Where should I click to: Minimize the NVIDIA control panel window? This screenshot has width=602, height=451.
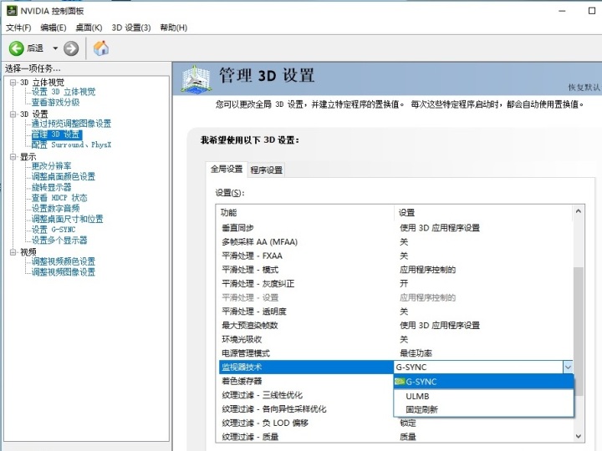(x=562, y=11)
